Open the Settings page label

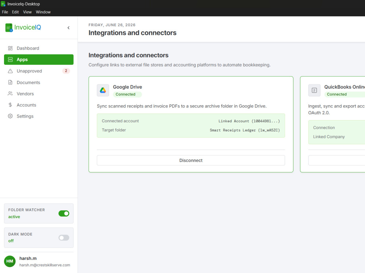click(25, 116)
